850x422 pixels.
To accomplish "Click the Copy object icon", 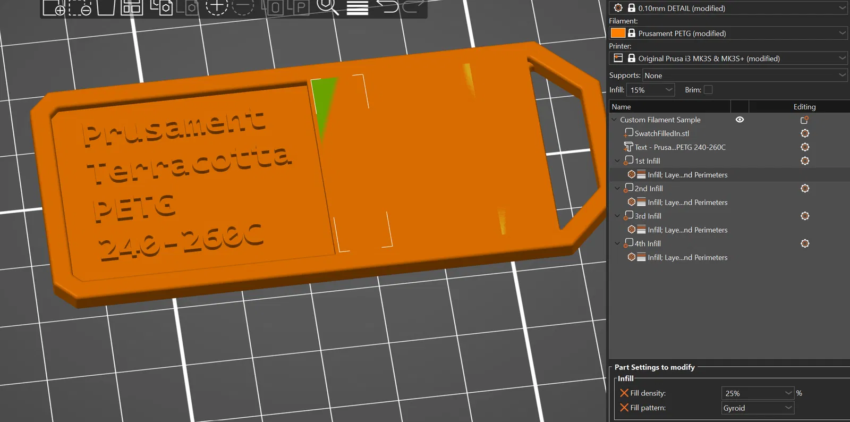I will click(x=161, y=7).
